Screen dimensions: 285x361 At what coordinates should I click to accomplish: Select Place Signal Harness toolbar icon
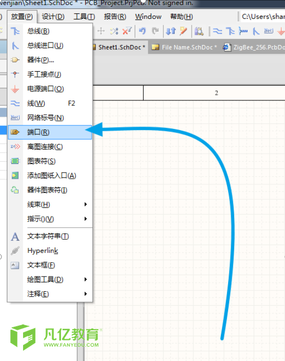(243, 31)
